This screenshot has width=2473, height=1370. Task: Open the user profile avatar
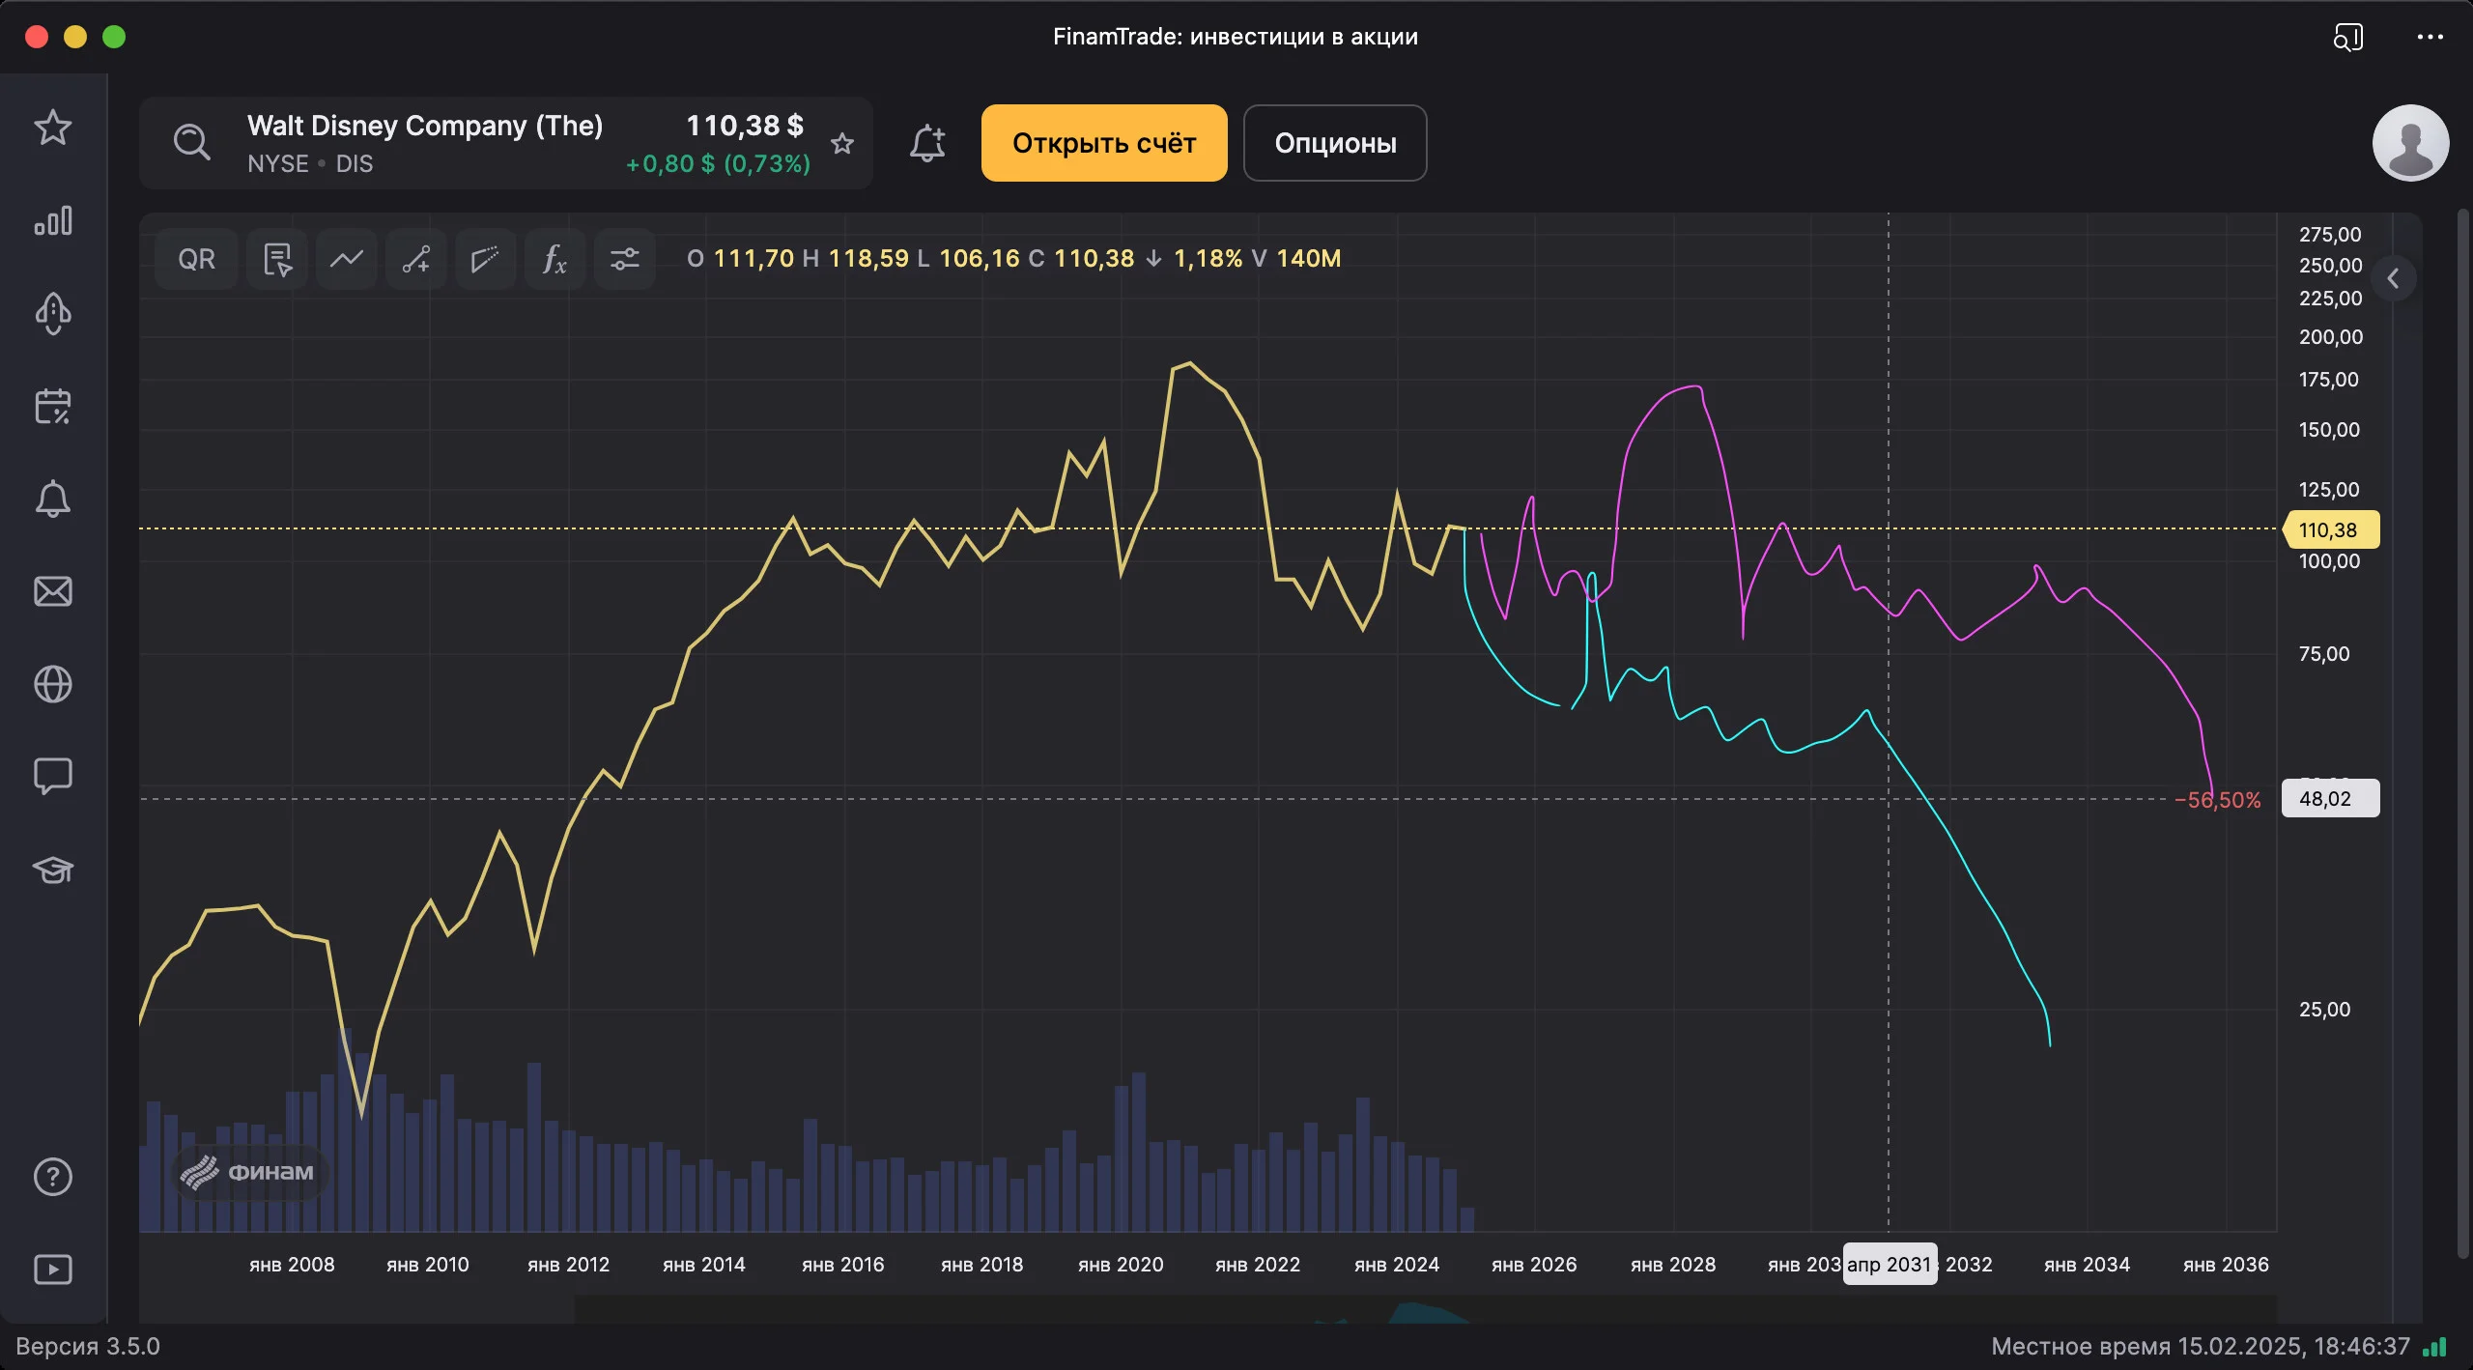[x=2411, y=143]
